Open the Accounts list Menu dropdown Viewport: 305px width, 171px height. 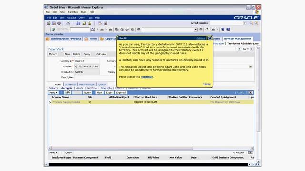[53, 93]
